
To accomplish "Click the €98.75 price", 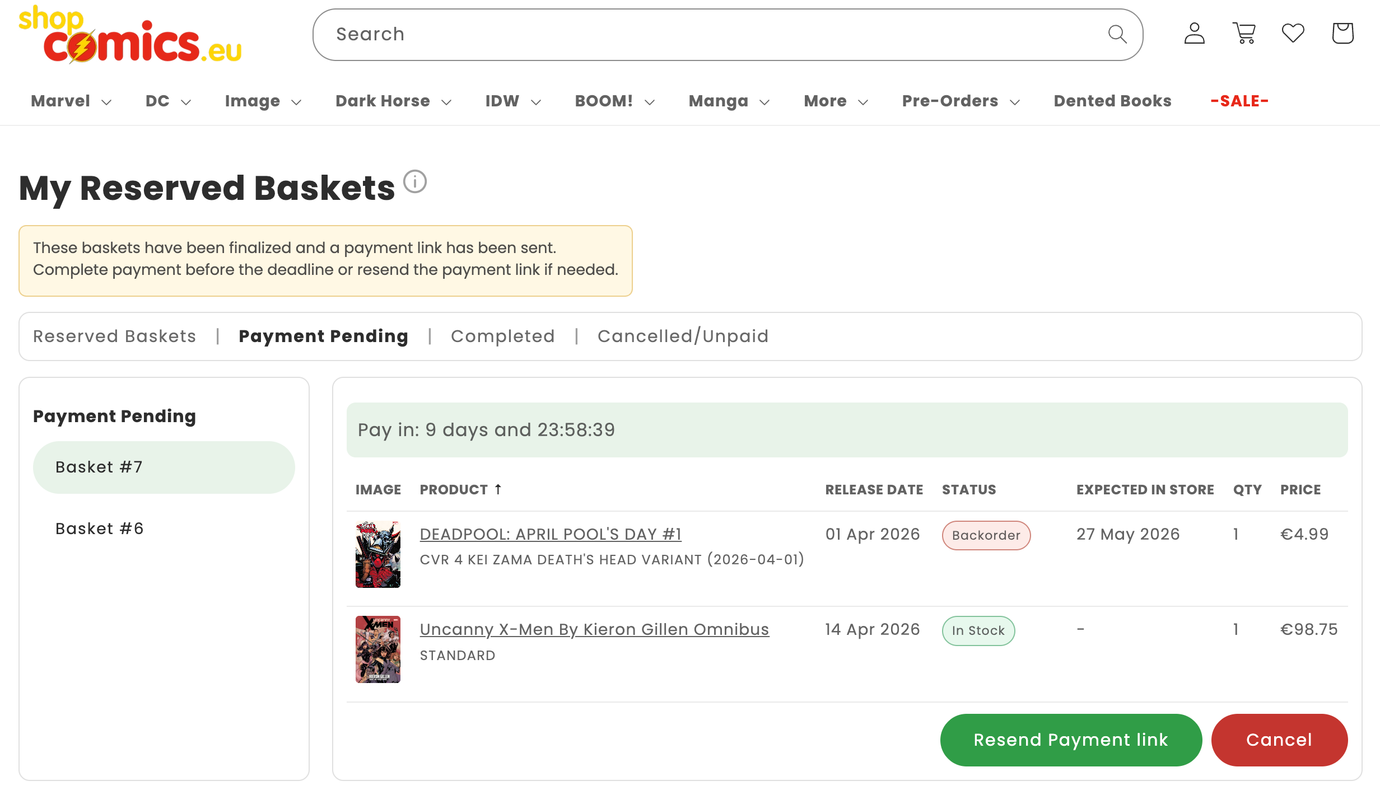I will tap(1309, 629).
